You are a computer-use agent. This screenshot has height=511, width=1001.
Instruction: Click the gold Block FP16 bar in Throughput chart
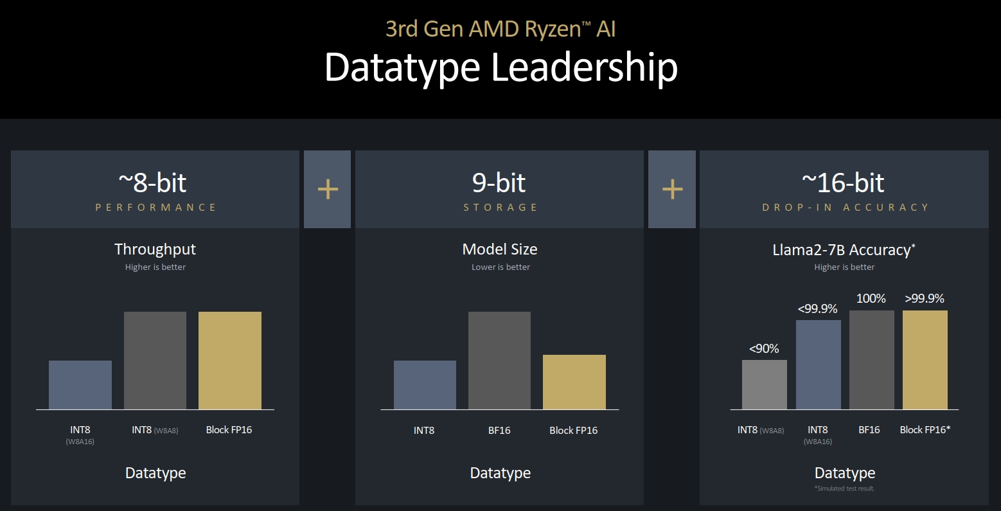tap(230, 361)
